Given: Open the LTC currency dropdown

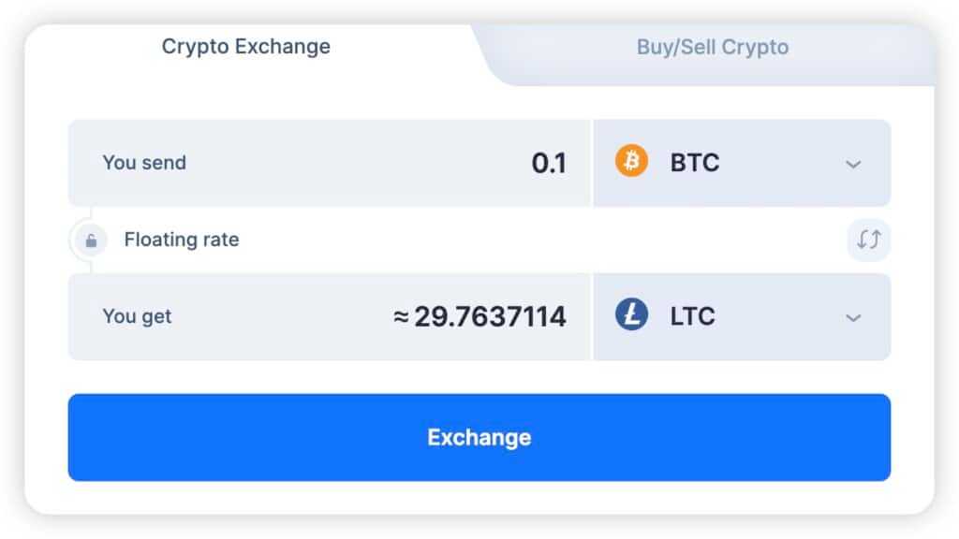Looking at the screenshot, I should (x=852, y=316).
